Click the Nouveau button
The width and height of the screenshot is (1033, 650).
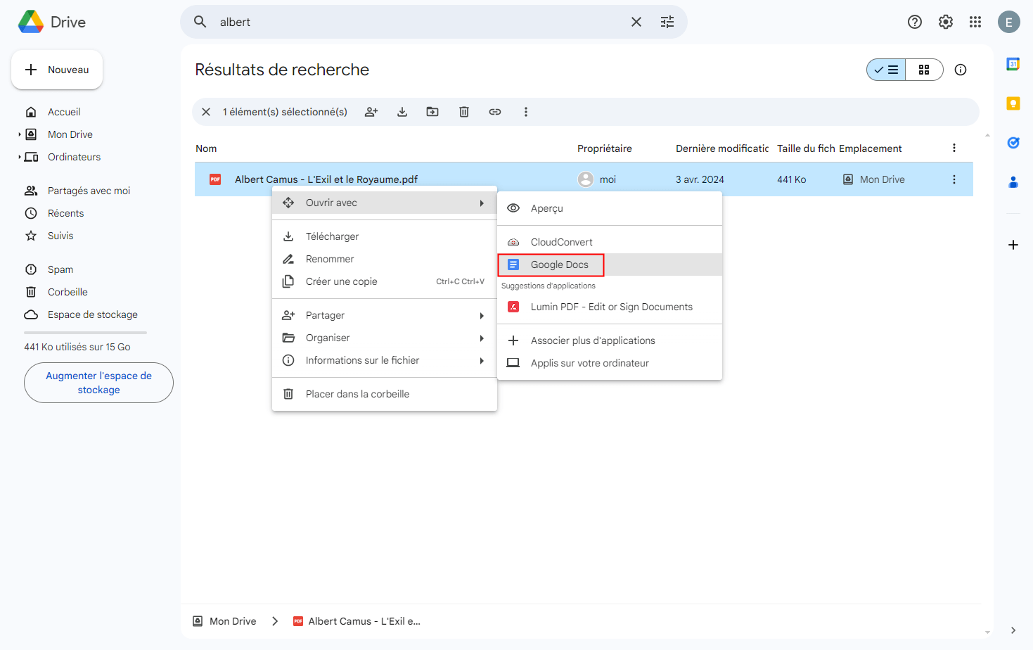pos(57,70)
